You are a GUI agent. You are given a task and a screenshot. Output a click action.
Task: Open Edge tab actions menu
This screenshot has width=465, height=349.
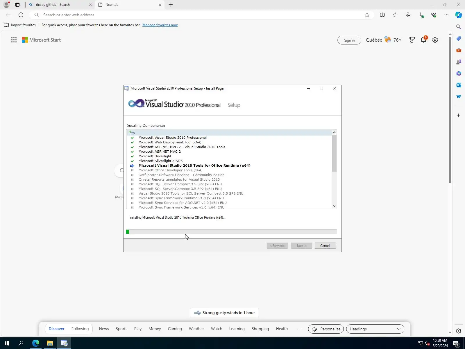pyautogui.click(x=17, y=5)
